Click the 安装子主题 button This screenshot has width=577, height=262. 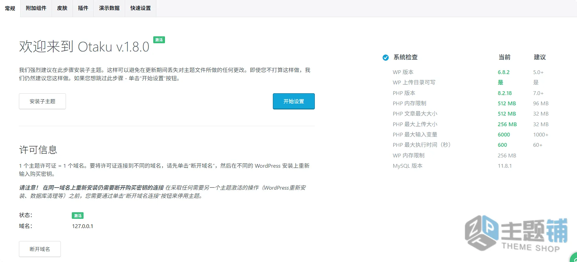coord(42,101)
